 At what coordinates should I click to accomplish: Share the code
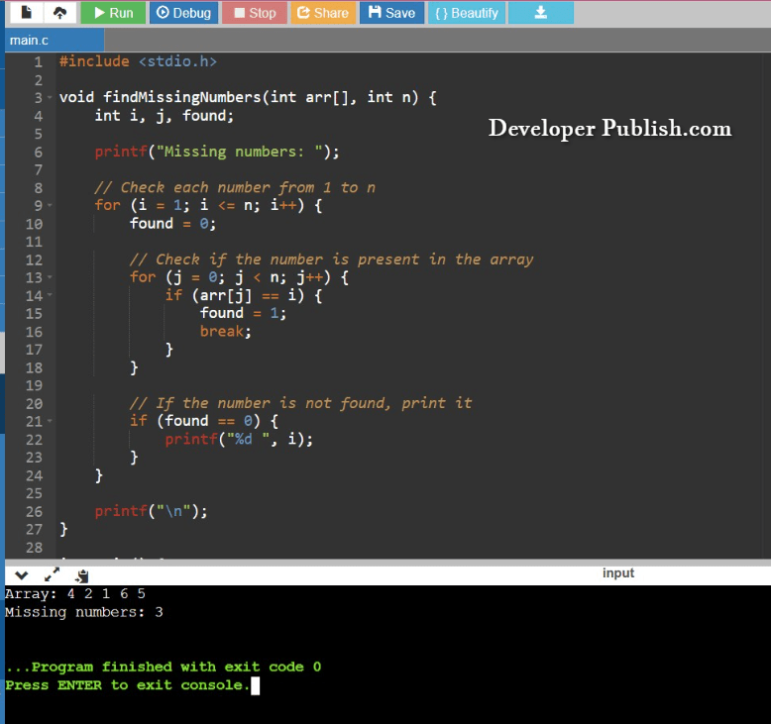coord(323,13)
